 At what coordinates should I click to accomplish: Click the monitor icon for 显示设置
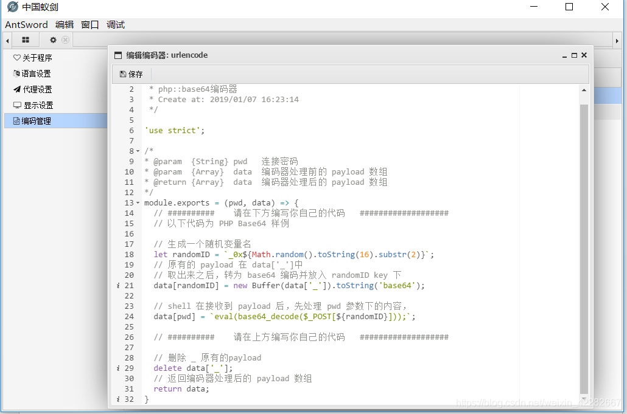click(17, 105)
